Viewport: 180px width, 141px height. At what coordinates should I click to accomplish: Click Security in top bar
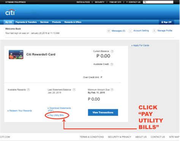pyautogui.click(x=99, y=2)
